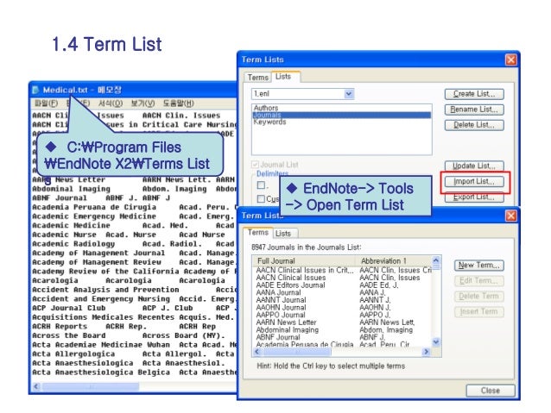The image size is (551, 413).
Task: Open the 도움말(H) menu in Notepad
Action: pyautogui.click(x=179, y=103)
